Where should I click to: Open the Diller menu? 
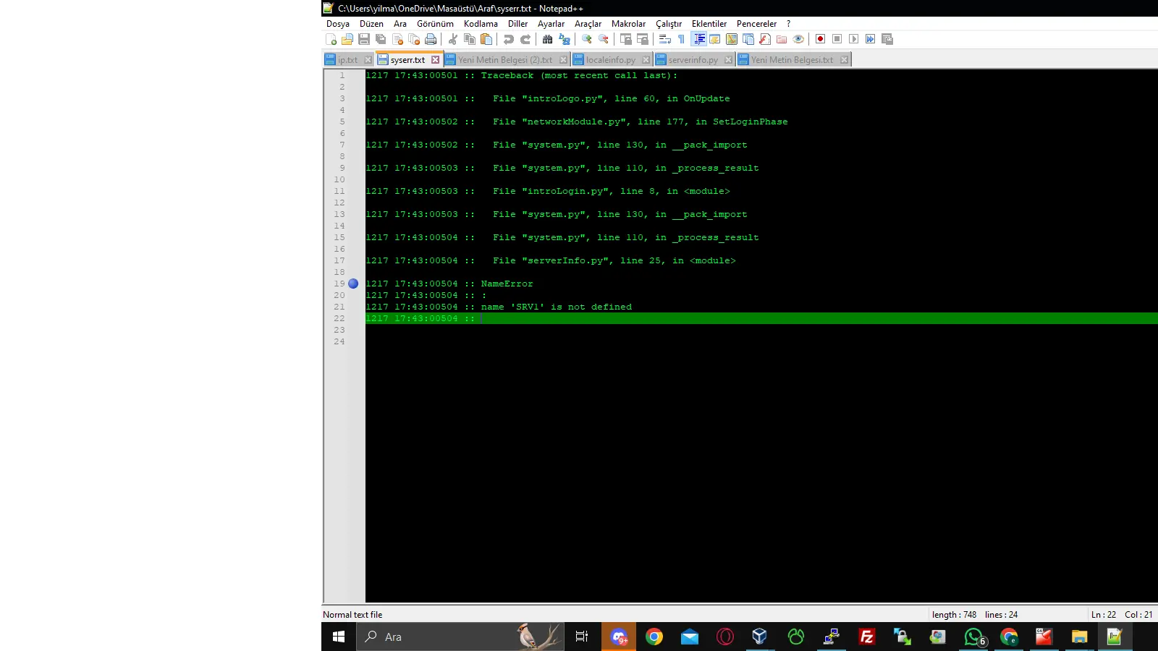517,24
